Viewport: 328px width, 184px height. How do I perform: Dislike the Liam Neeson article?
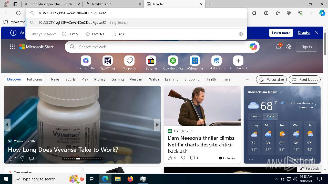coord(183,158)
